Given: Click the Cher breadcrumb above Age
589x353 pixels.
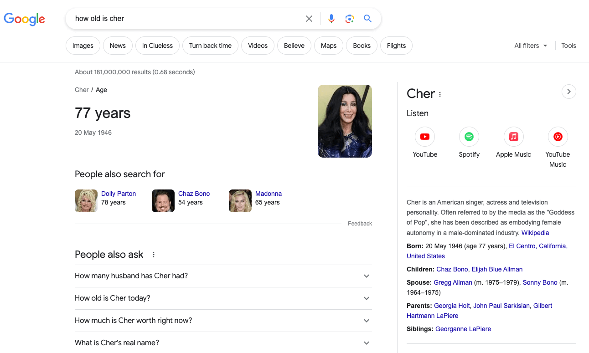Looking at the screenshot, I should pos(82,90).
